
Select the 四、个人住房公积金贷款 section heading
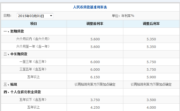22,92
